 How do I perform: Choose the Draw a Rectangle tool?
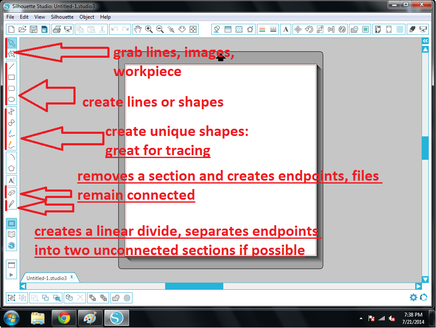coord(11,77)
